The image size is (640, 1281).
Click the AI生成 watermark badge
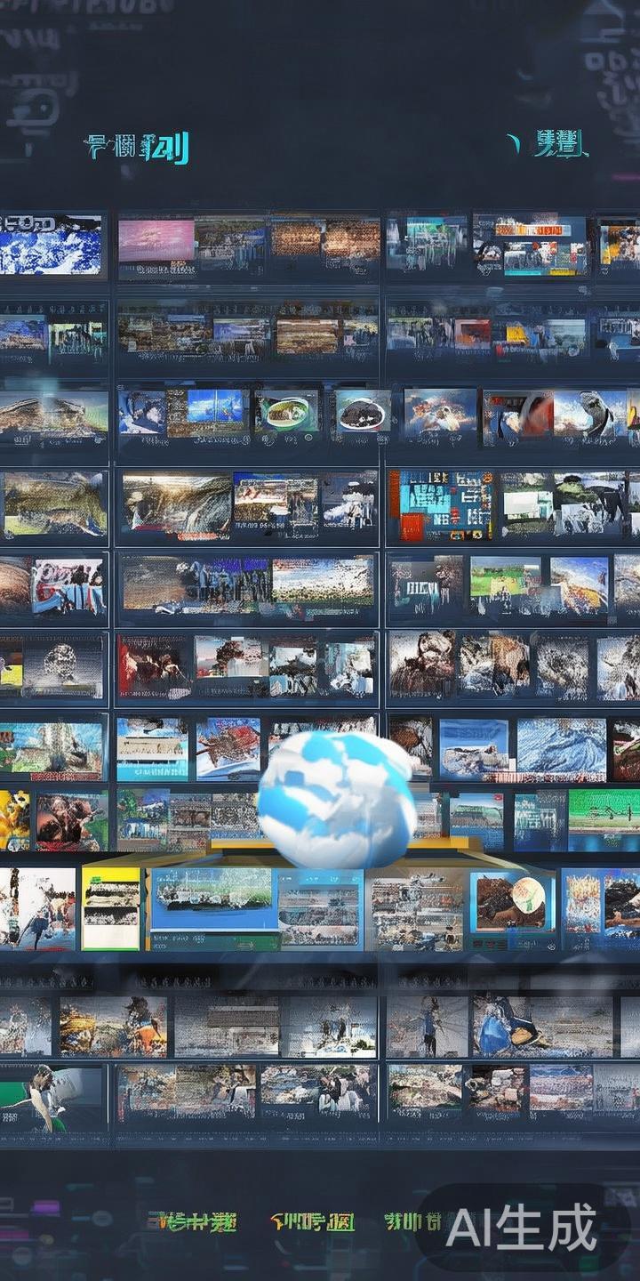[522, 1228]
